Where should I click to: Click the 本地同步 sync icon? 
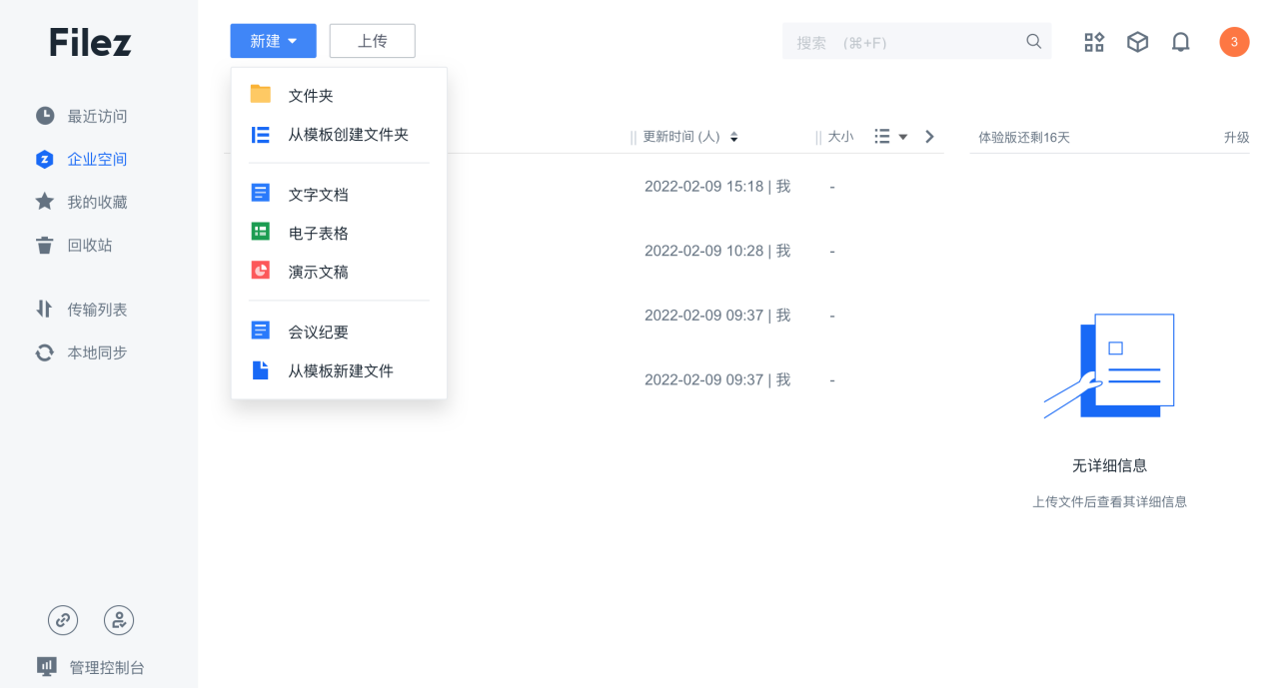click(45, 352)
